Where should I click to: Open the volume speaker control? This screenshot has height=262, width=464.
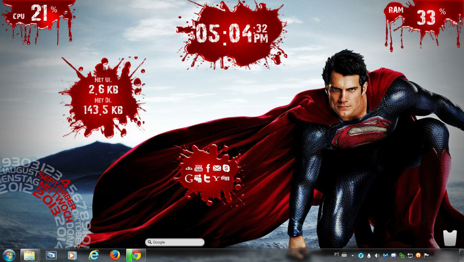click(377, 255)
